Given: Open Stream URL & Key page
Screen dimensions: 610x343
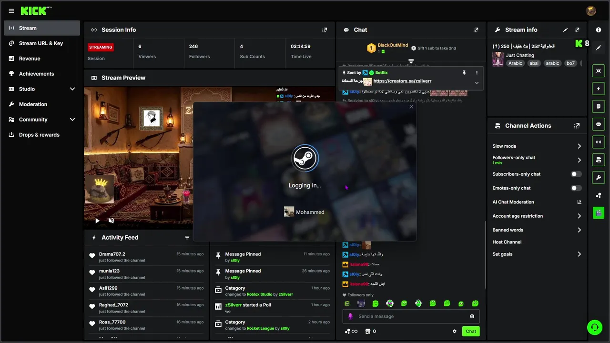Looking at the screenshot, I should pos(42,43).
